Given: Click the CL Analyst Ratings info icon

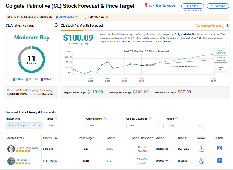Looking at the screenshot, I should pyautogui.click(x=56, y=25).
